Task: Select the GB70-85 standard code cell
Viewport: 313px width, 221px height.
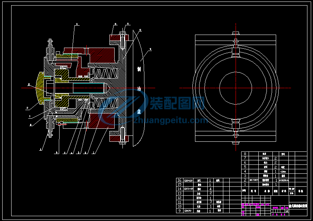Action: 188,189
